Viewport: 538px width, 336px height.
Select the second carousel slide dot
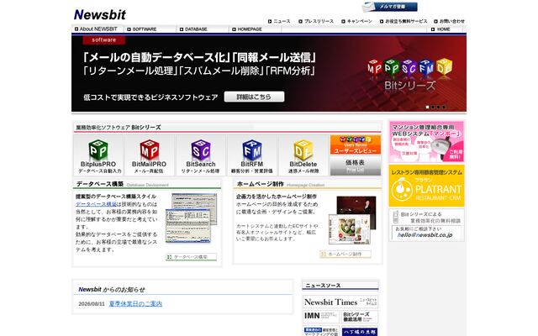[x=433, y=107]
